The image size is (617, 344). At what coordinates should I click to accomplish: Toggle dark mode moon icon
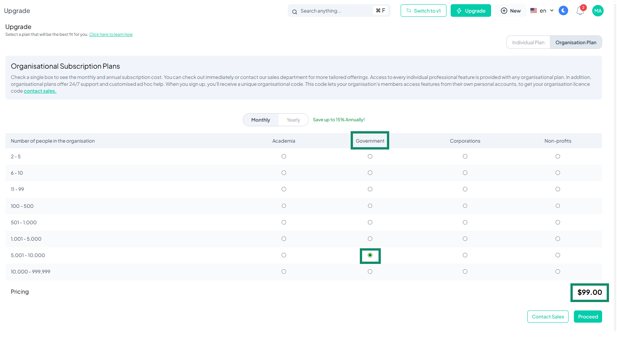[563, 11]
